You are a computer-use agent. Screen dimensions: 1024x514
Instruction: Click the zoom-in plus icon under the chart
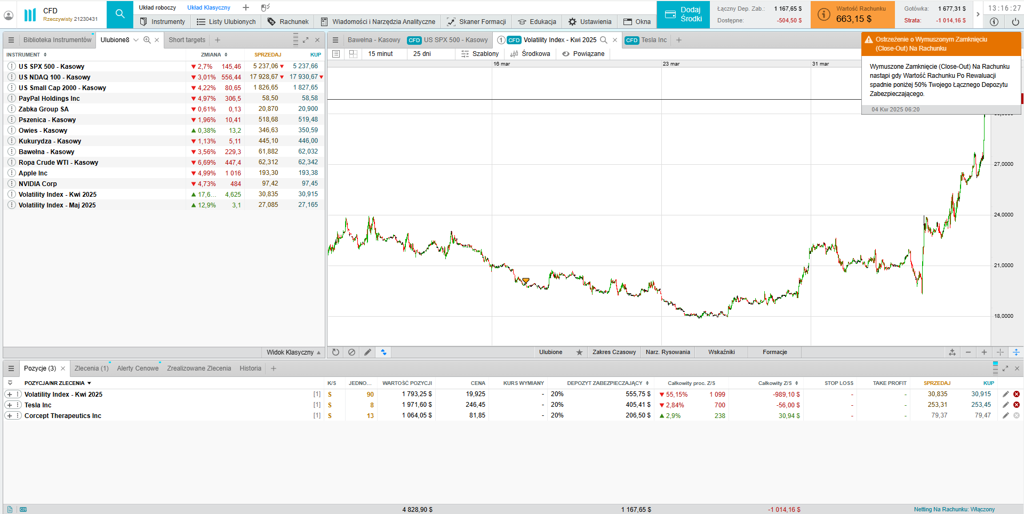pos(984,352)
